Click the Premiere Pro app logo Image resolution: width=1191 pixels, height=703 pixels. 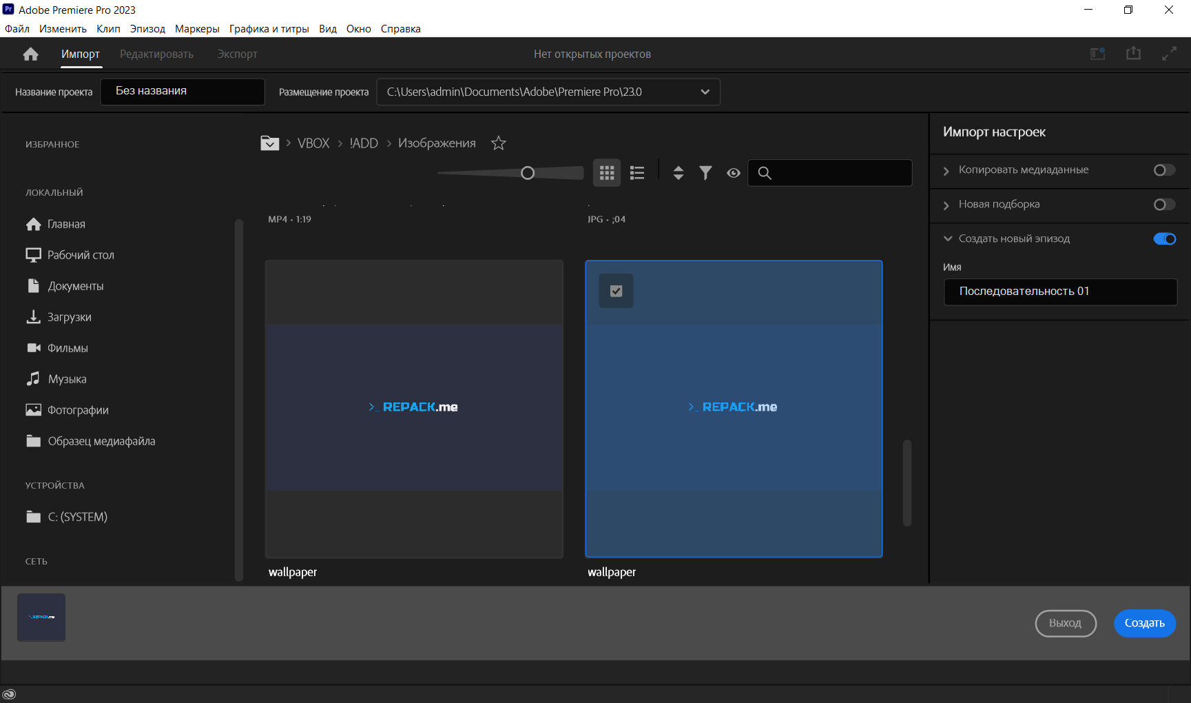pyautogui.click(x=8, y=9)
